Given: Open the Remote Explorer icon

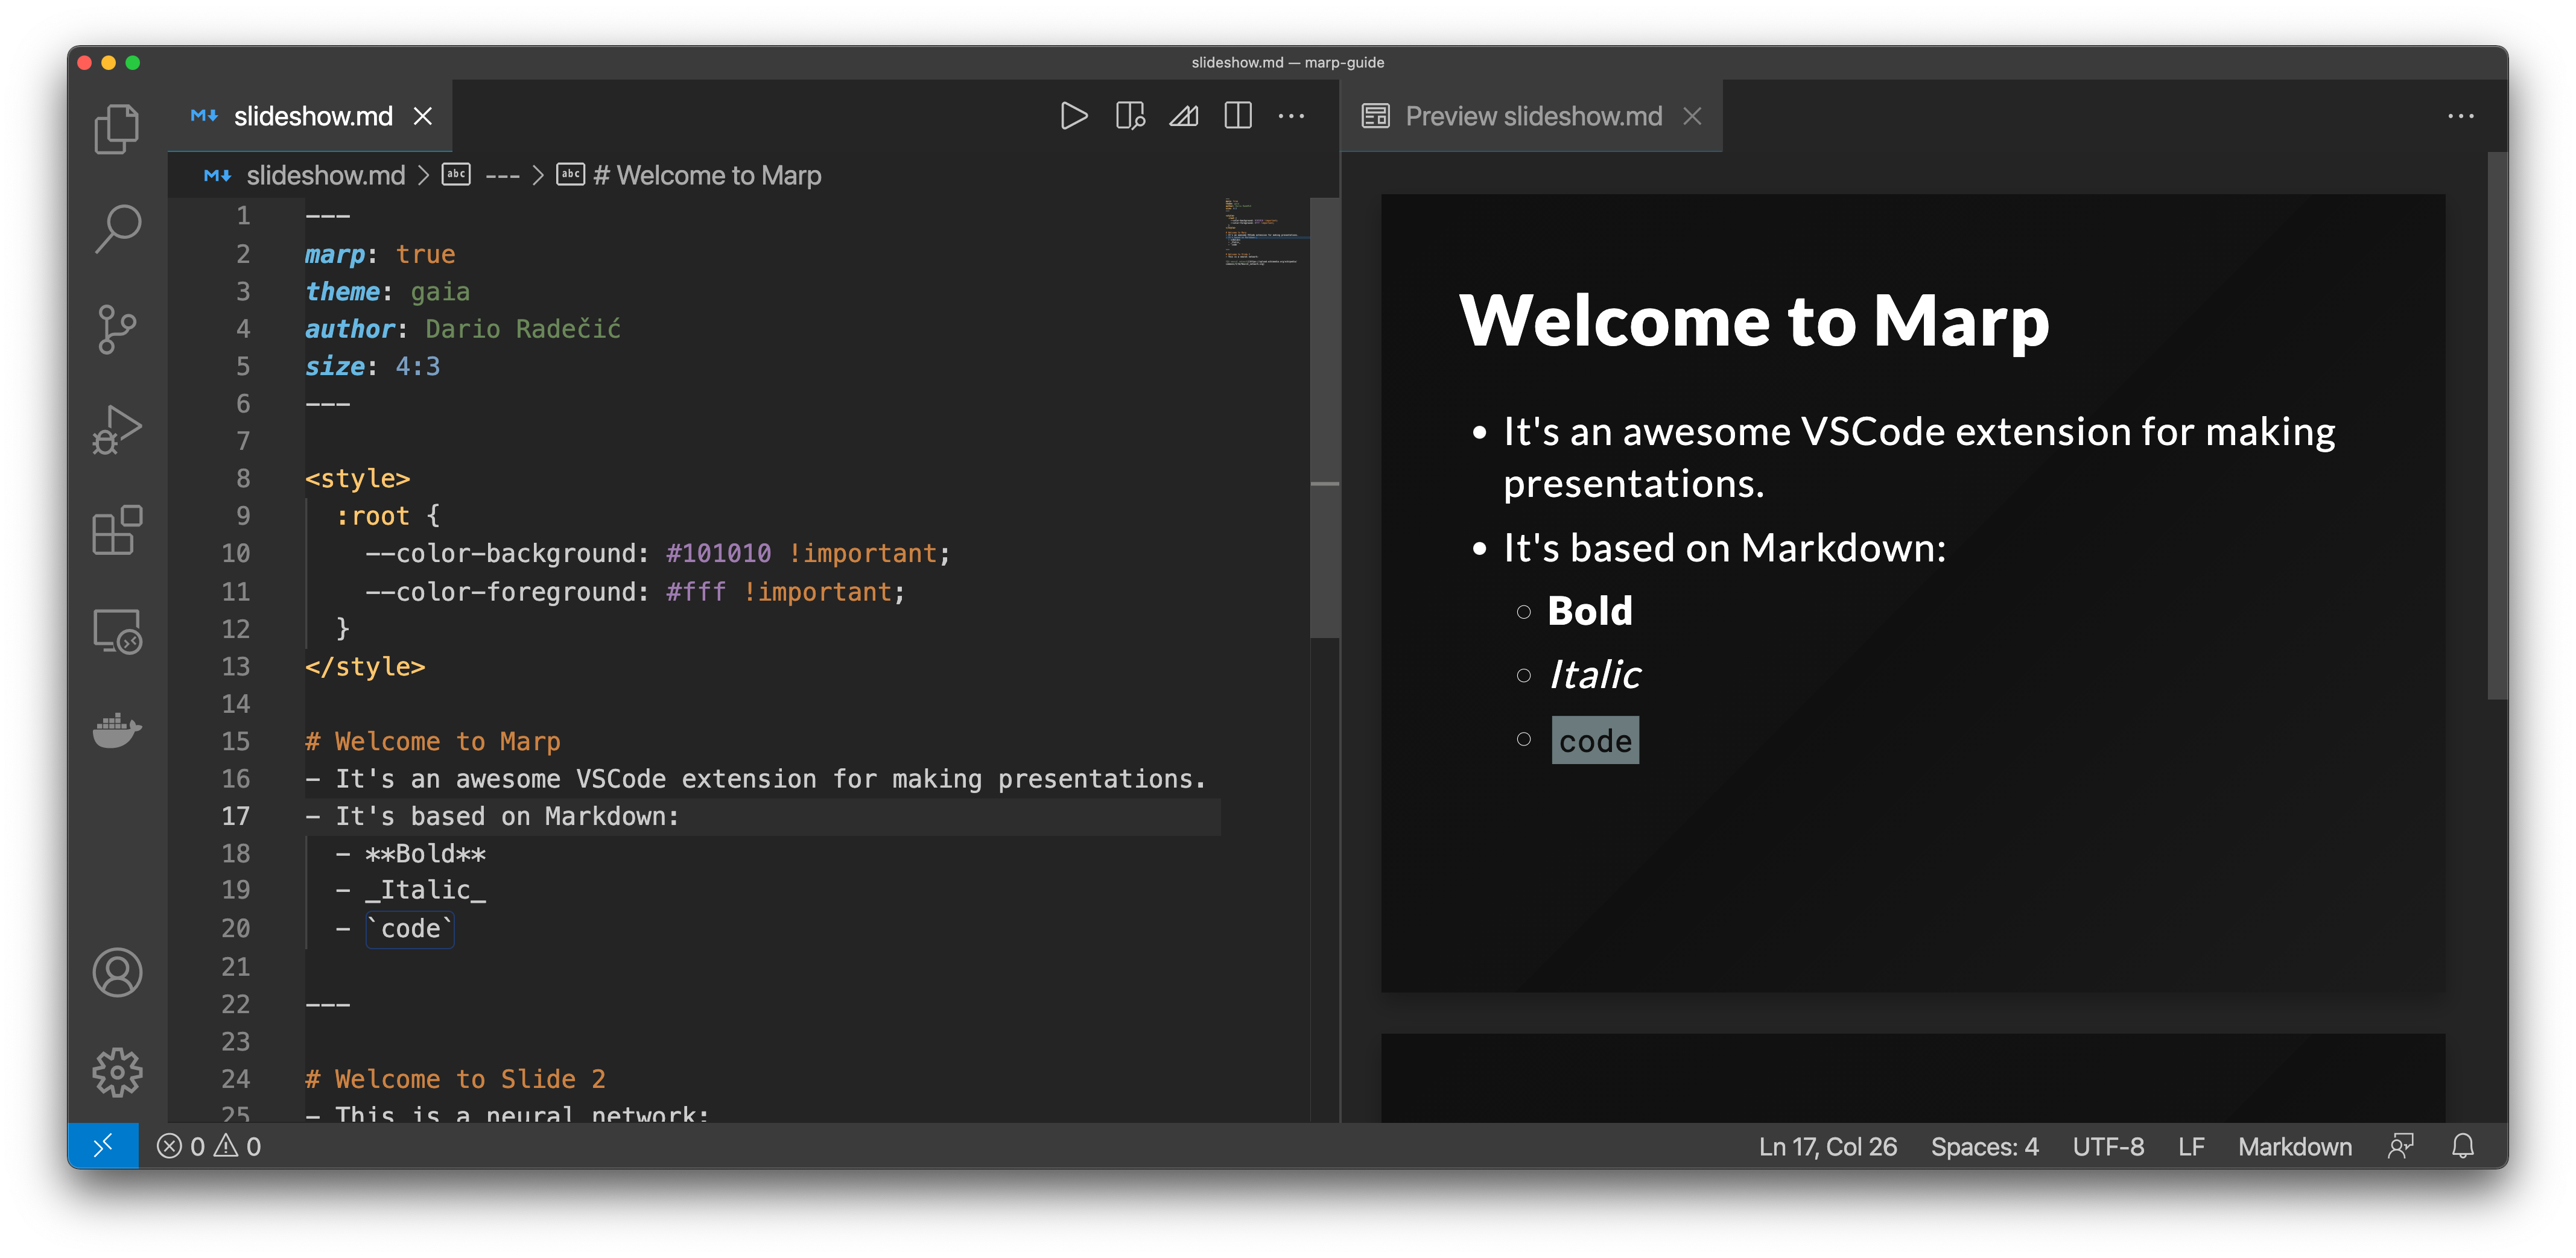Looking at the screenshot, I should 117,631.
